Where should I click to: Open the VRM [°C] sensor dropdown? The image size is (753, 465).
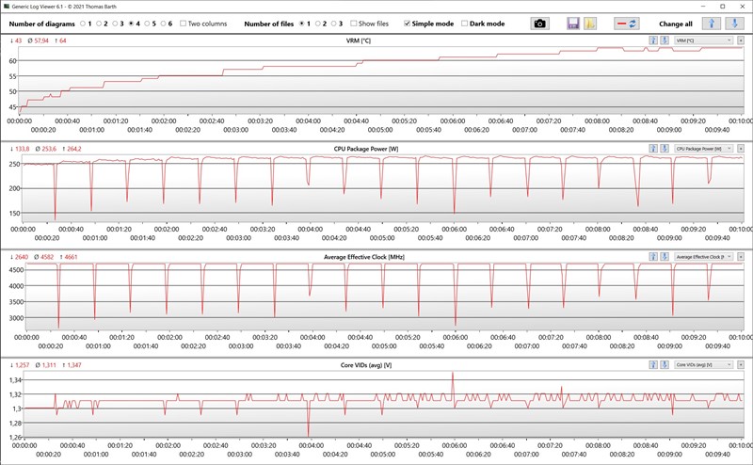[703, 40]
